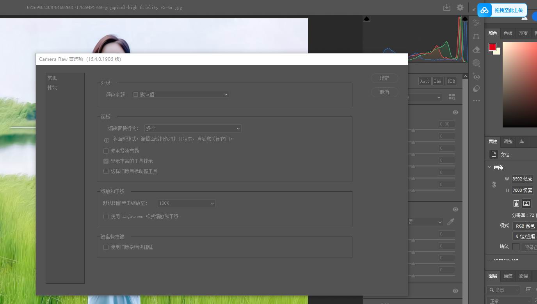Open the 编辑面板行为 dropdown
Image resolution: width=537 pixels, height=304 pixels.
click(193, 128)
